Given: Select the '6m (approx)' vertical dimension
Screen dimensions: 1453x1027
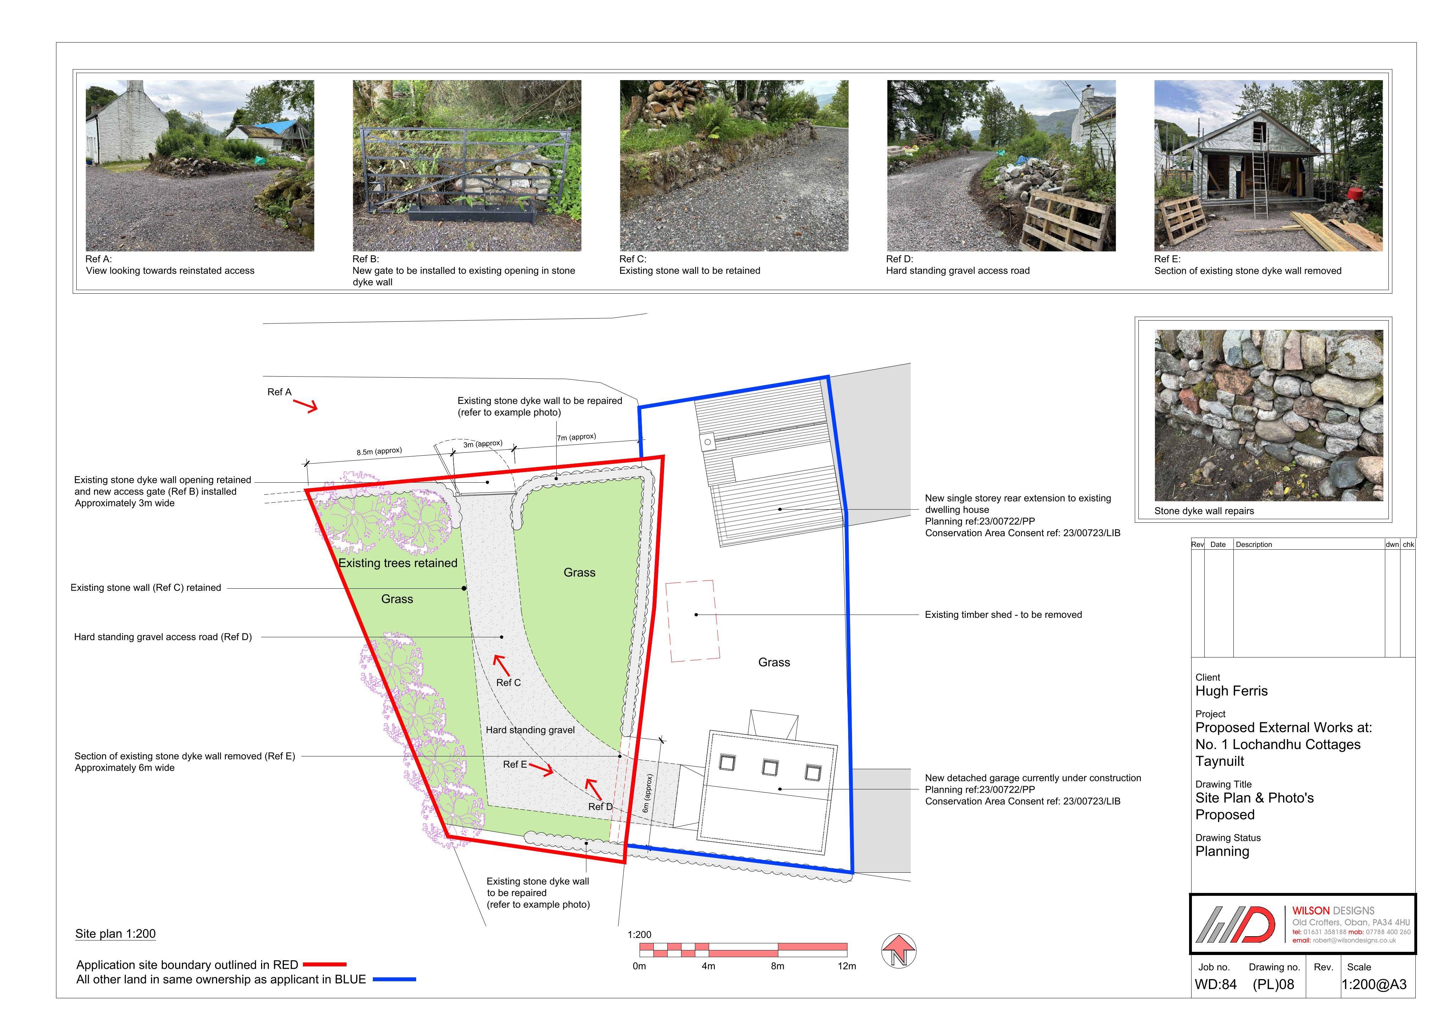Looking at the screenshot, I should [x=647, y=794].
